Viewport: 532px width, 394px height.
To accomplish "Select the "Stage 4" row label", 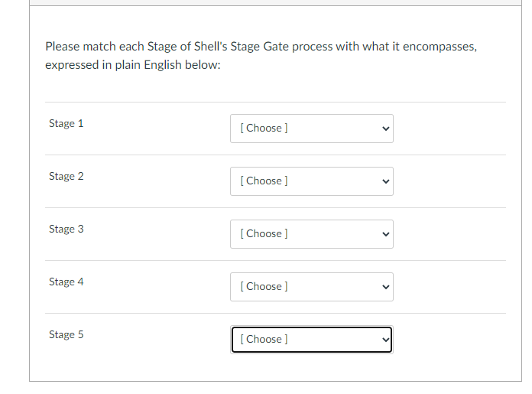I will tap(66, 282).
